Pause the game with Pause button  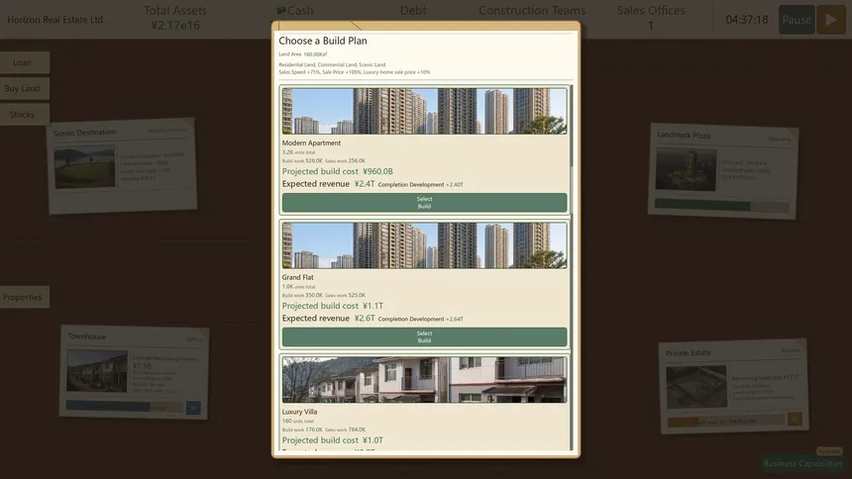pos(797,20)
